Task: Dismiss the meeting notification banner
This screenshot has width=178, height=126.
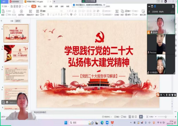Action: [x=104, y=5]
